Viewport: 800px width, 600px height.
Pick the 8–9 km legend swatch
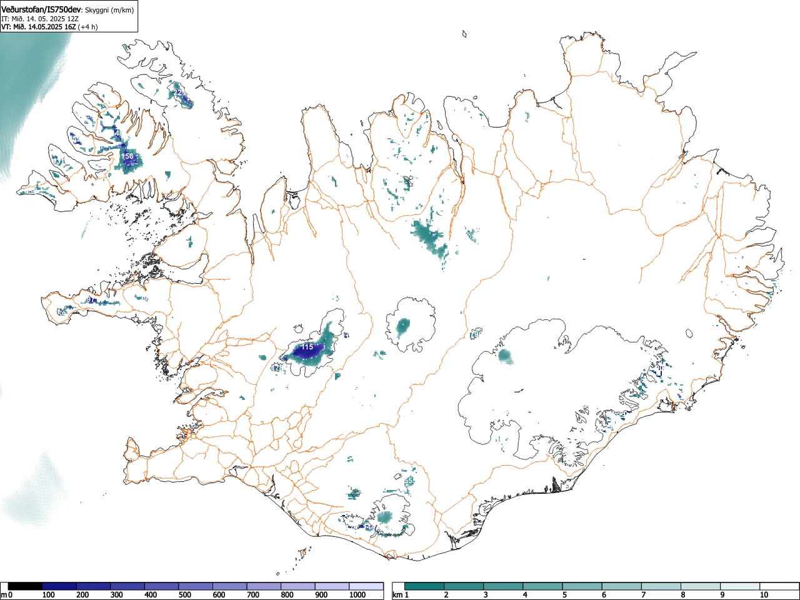coord(700,586)
